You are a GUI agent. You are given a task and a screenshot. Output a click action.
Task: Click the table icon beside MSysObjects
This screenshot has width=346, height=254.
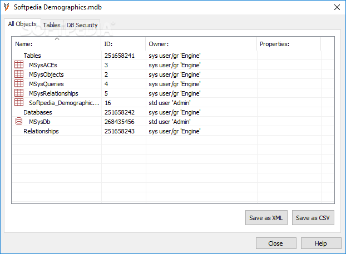19,74
